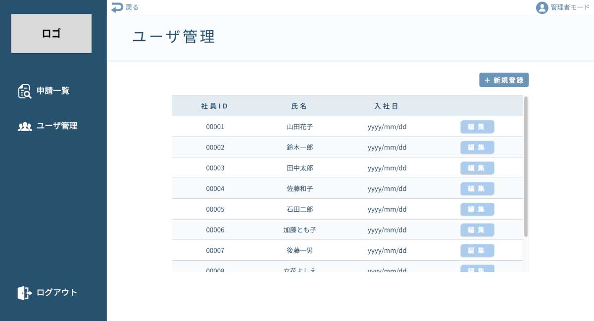Click the 社員ID column header
The width and height of the screenshot is (594, 321).
215,106
